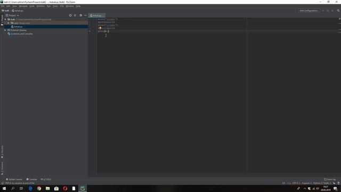Image resolution: width=341 pixels, height=192 pixels.
Task: Open the TODO tool window
Action: (x=46, y=179)
